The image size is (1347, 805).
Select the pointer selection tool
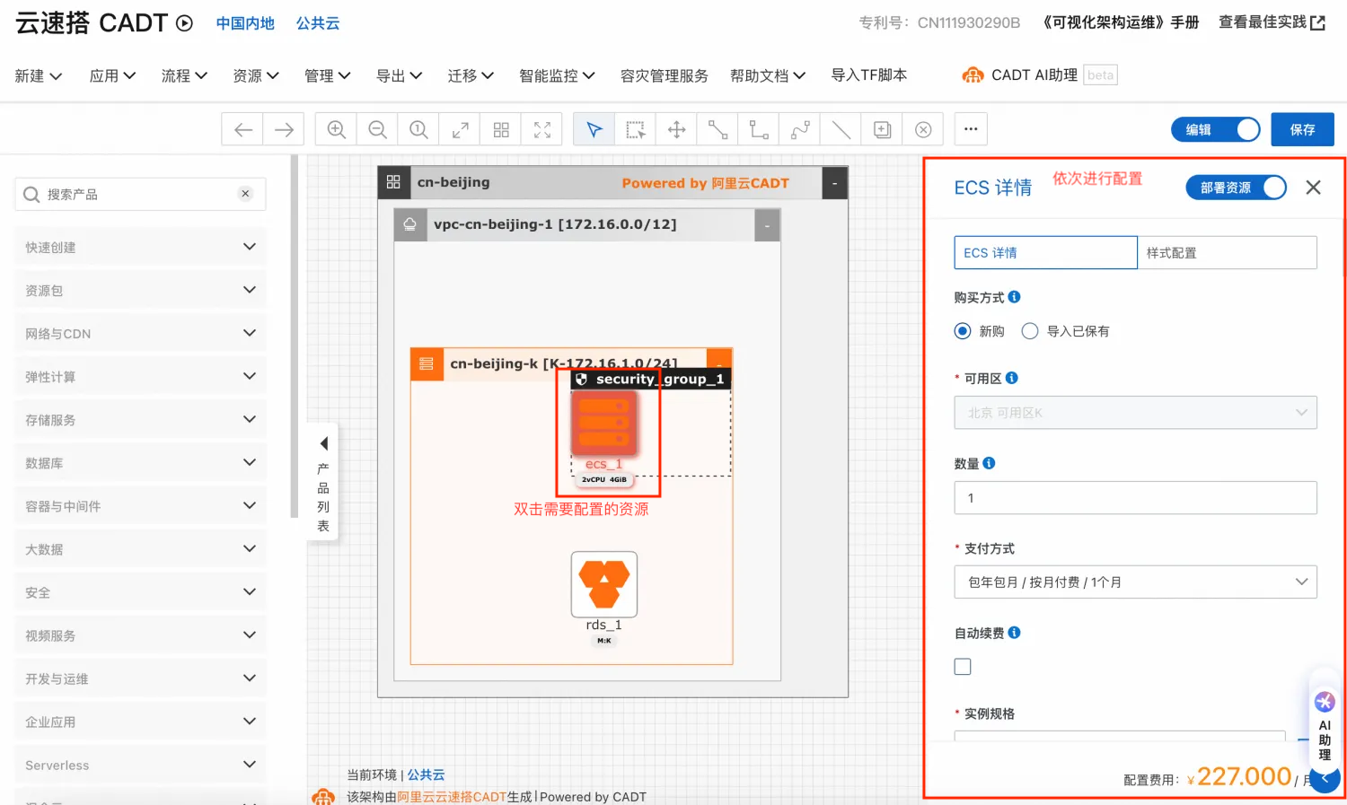pos(594,130)
